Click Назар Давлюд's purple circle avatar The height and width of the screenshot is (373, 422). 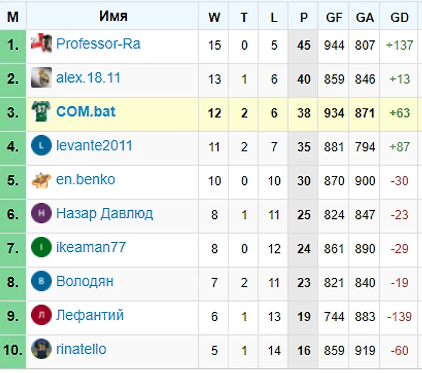[42, 214]
